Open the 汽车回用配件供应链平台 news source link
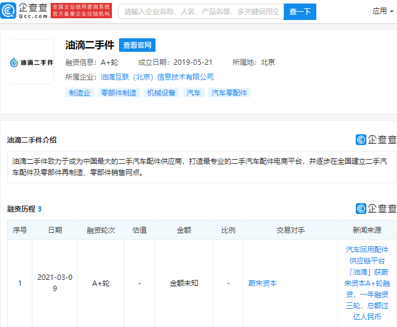397x327 pixels. [367, 283]
